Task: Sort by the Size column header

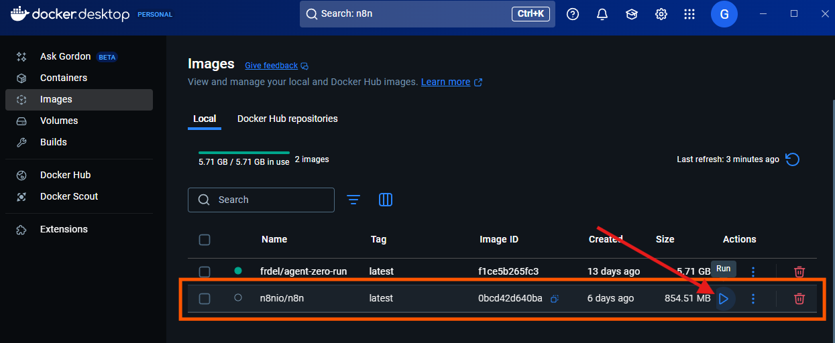Action: point(665,239)
